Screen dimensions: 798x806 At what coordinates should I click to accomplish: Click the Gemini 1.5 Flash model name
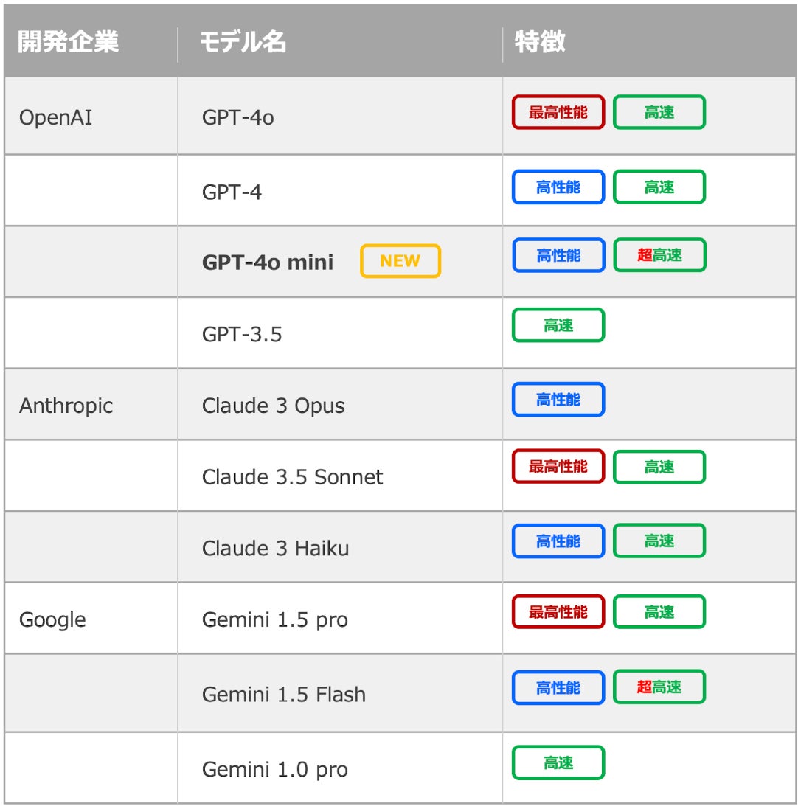(x=284, y=695)
